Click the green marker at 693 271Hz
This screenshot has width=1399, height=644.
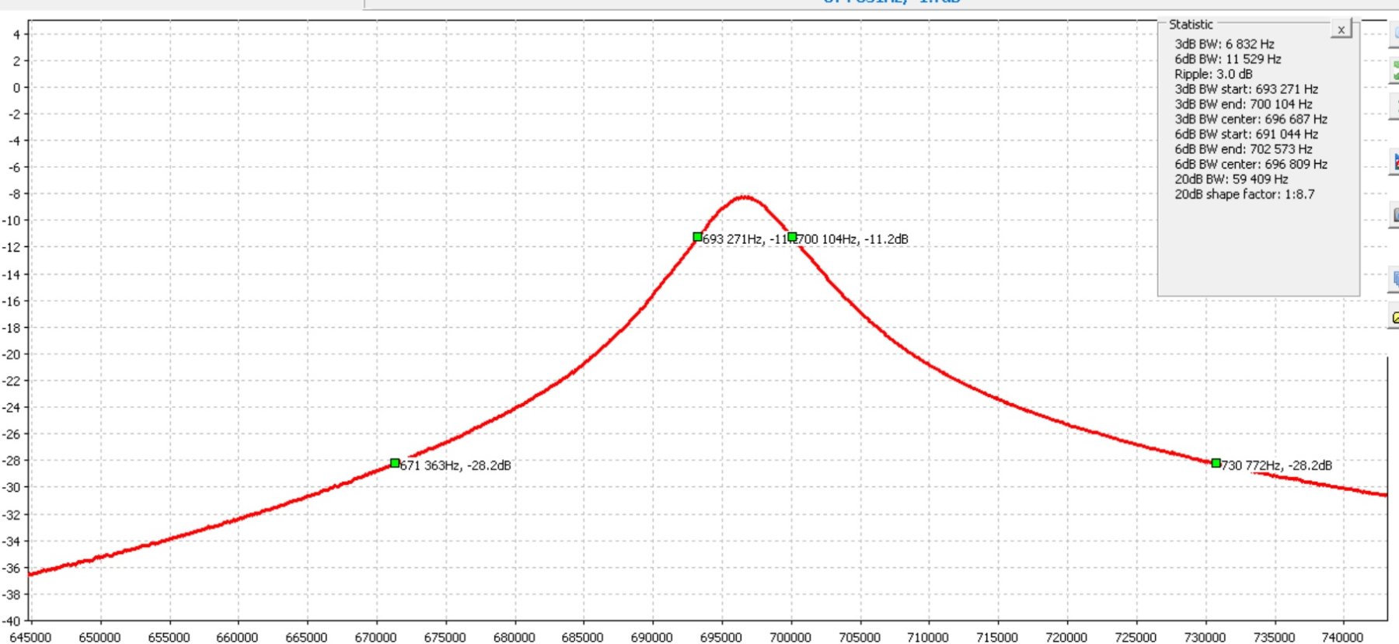click(697, 237)
